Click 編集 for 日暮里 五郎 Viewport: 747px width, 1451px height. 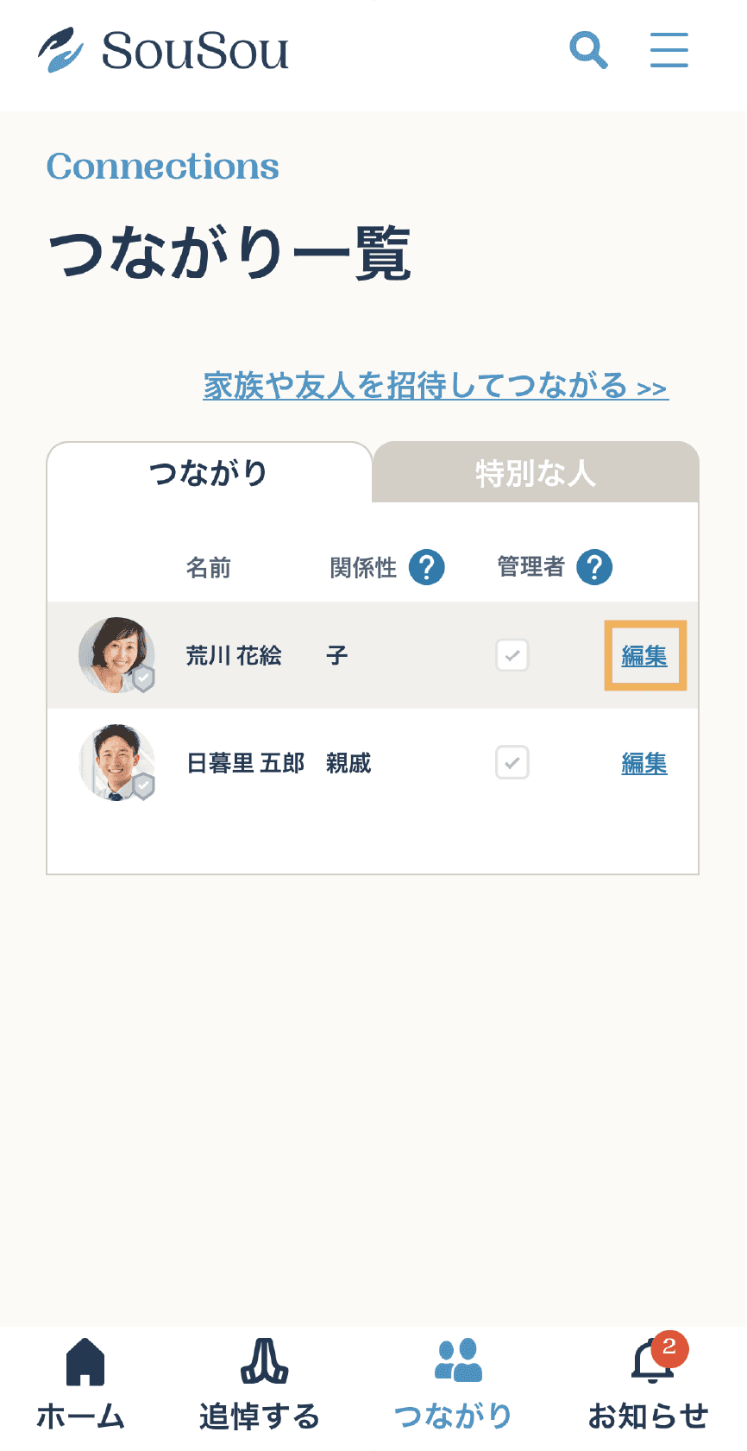(x=644, y=764)
